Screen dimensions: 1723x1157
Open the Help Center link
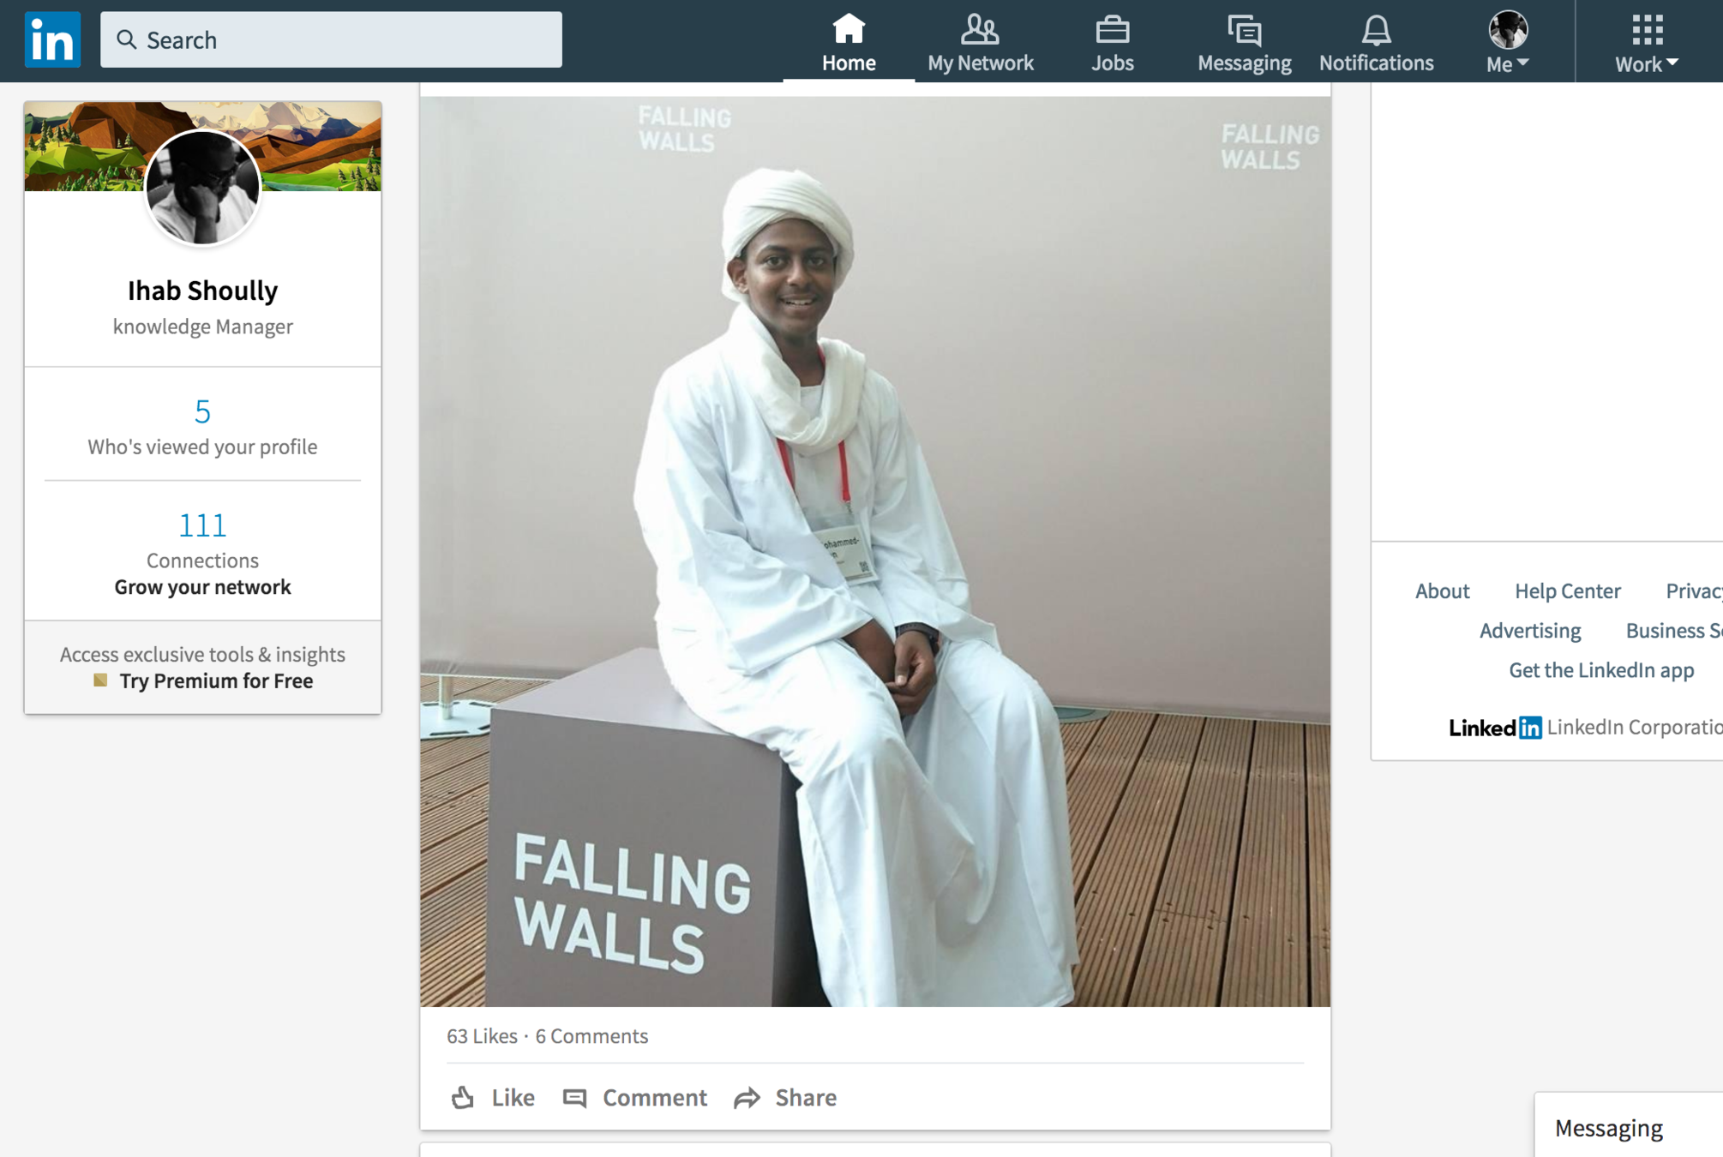[x=1567, y=590]
